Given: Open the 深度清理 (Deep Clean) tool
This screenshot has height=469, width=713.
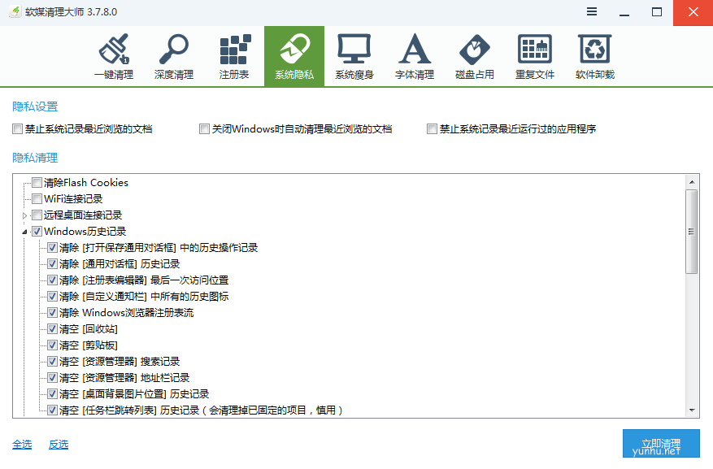Looking at the screenshot, I should coord(174,55).
